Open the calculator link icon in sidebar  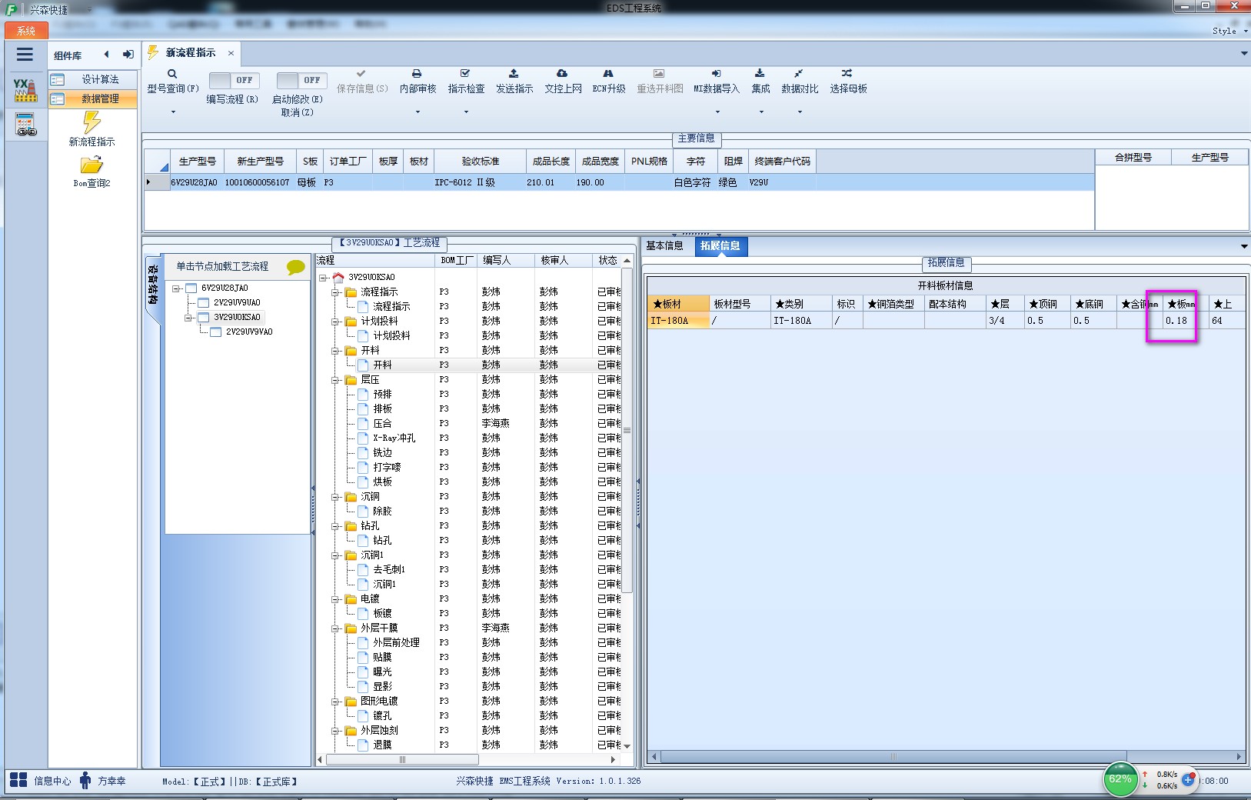click(25, 125)
